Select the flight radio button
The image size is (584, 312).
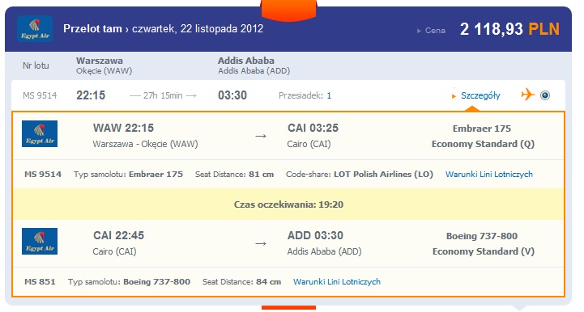(545, 95)
